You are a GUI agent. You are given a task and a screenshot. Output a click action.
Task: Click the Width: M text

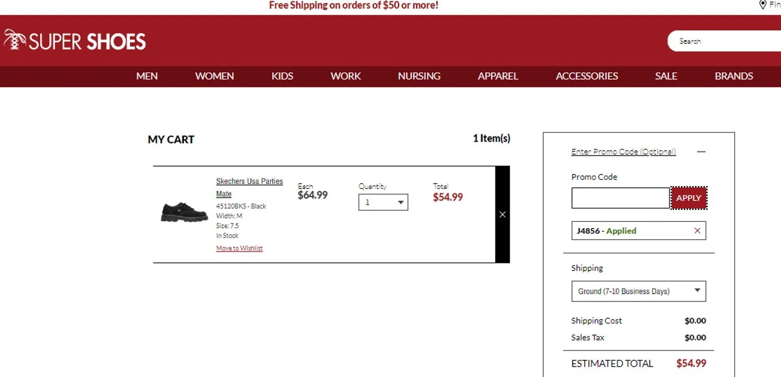tap(229, 216)
